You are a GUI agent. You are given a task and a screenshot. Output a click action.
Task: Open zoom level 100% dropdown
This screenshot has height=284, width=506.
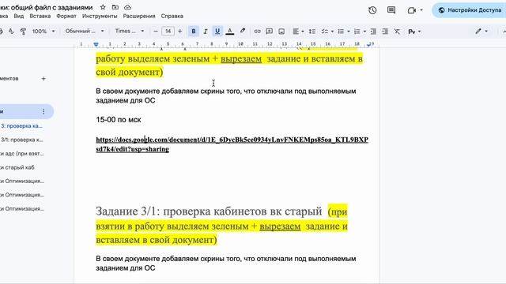point(43,32)
